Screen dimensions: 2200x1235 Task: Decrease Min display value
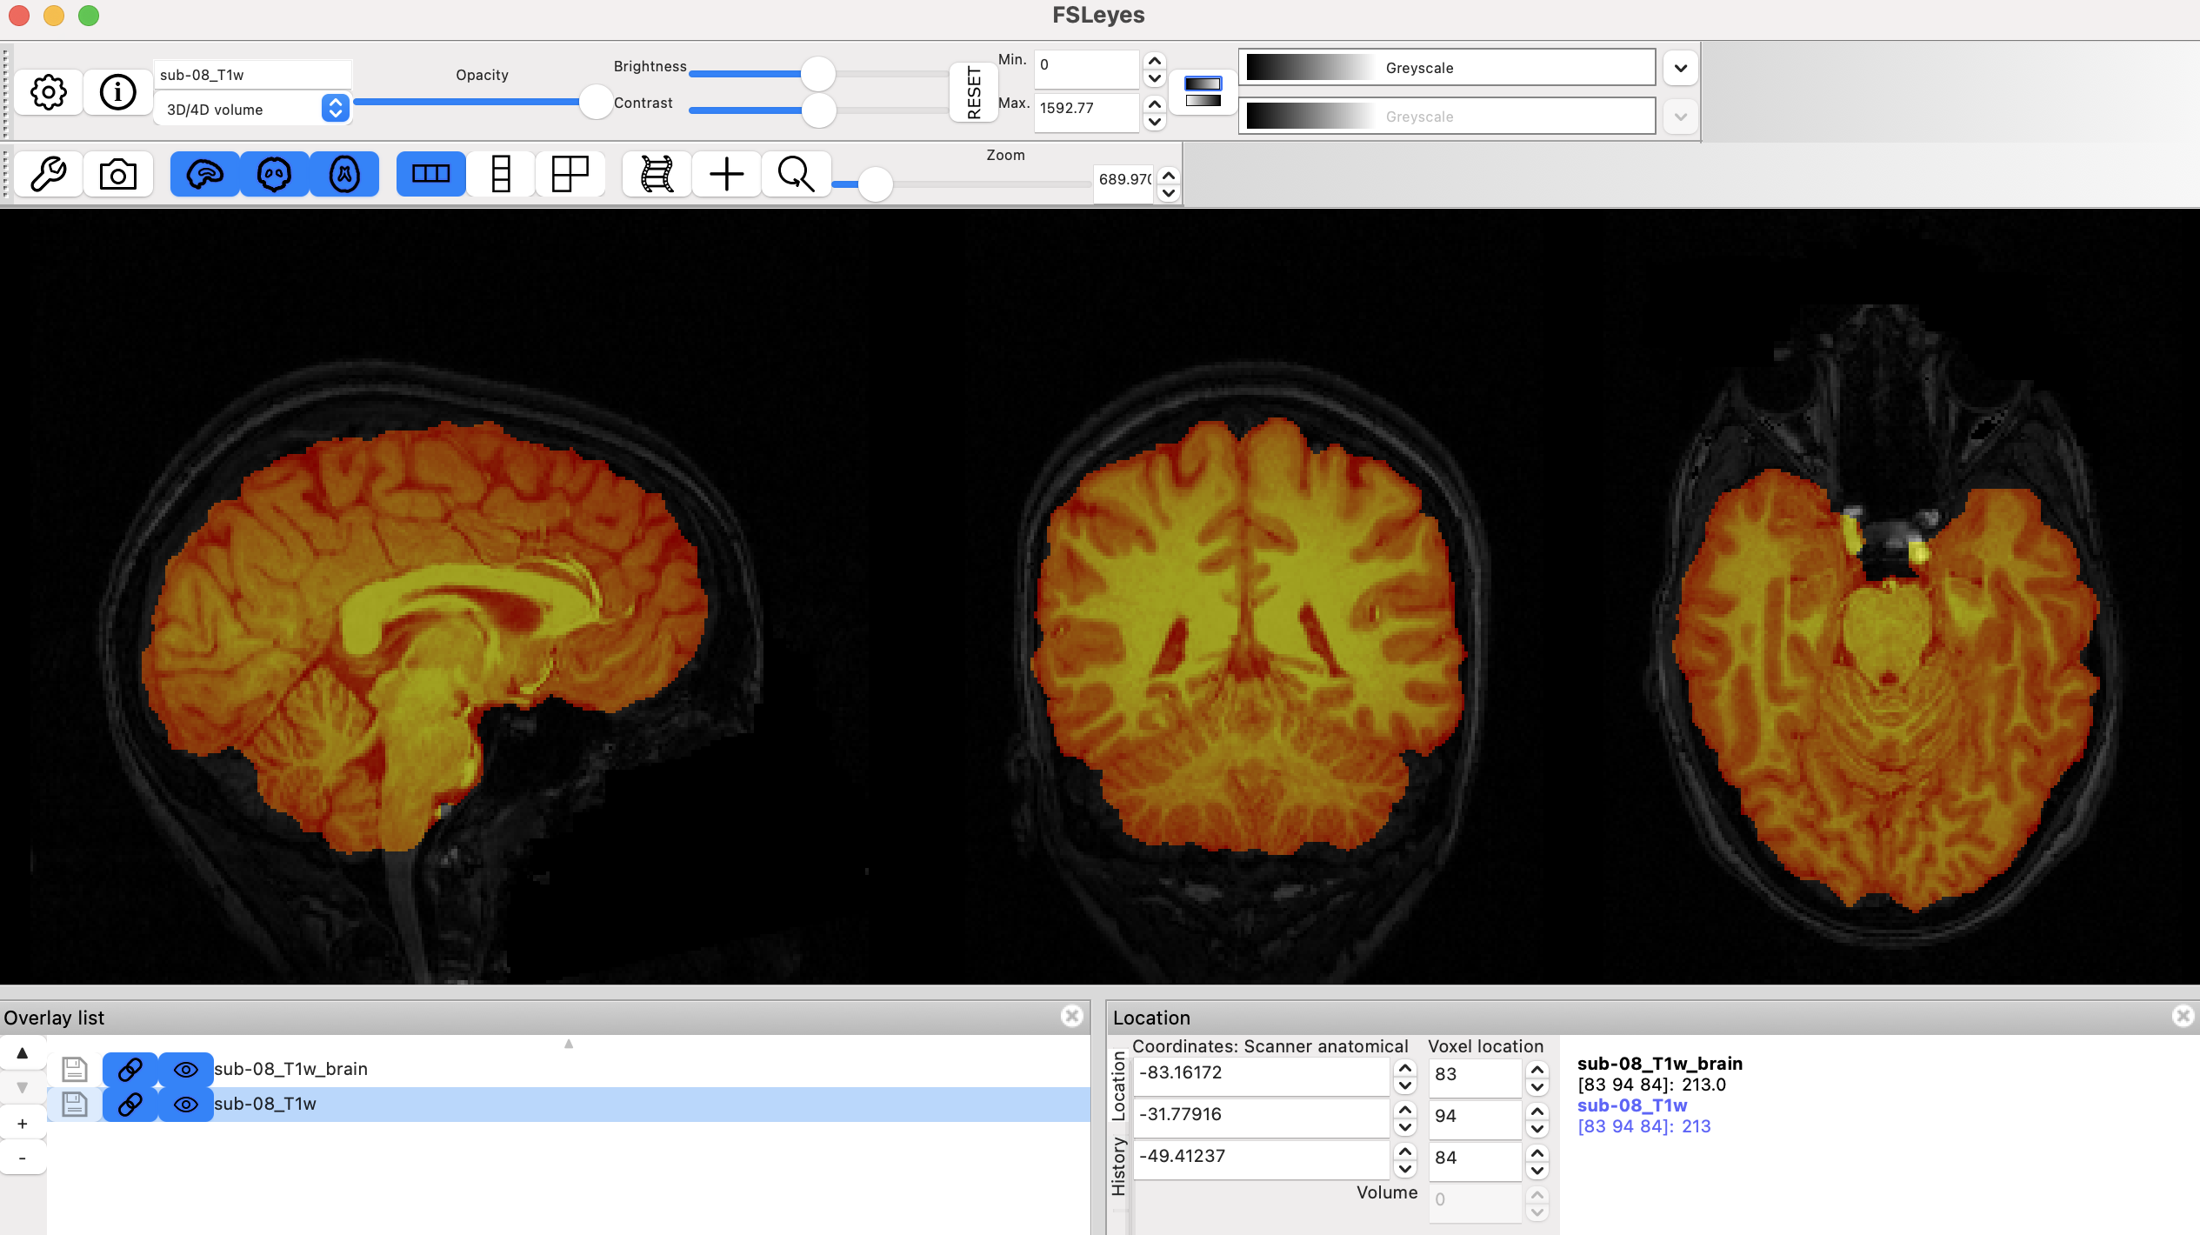tap(1155, 78)
